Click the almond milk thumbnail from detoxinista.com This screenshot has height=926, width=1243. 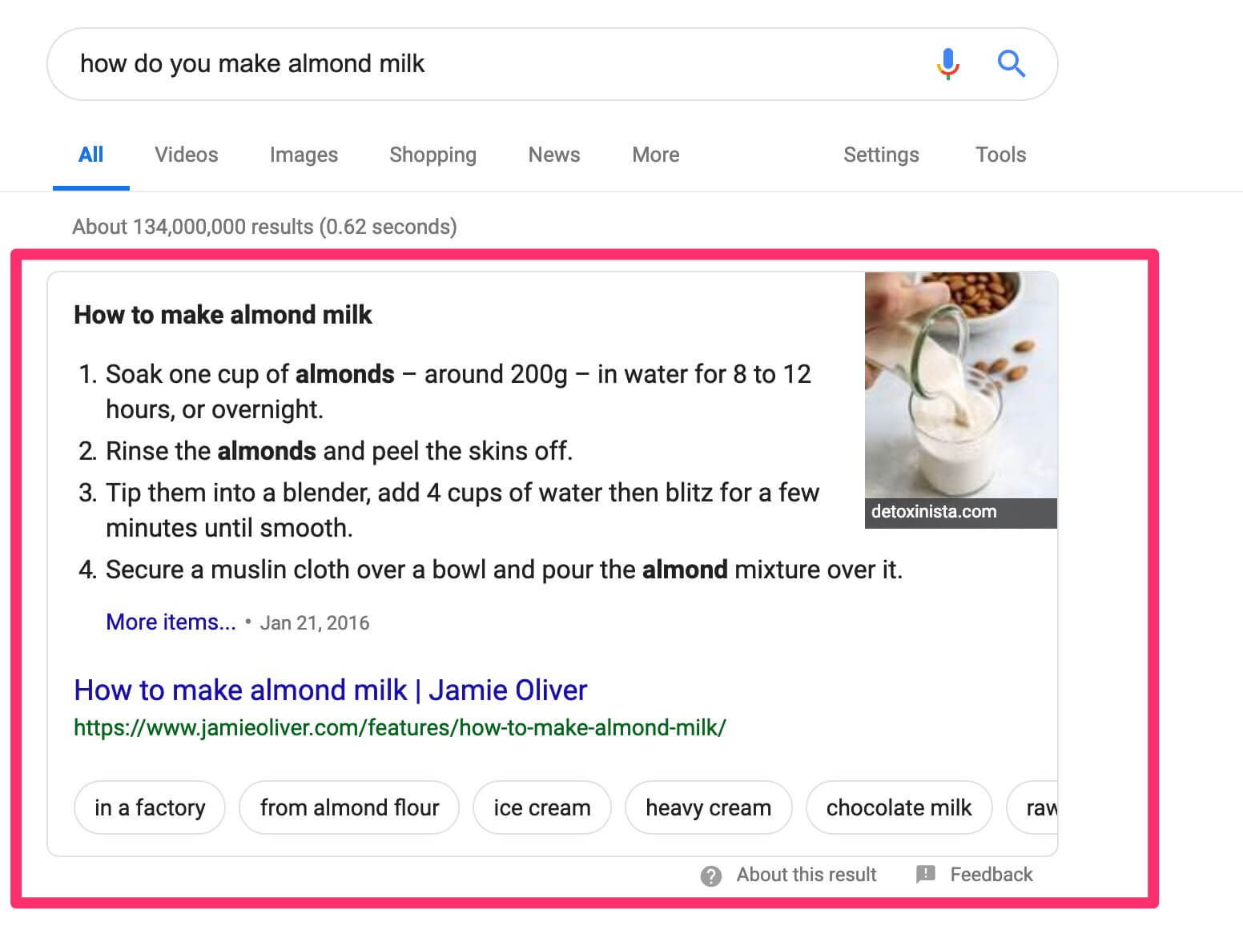tap(960, 400)
